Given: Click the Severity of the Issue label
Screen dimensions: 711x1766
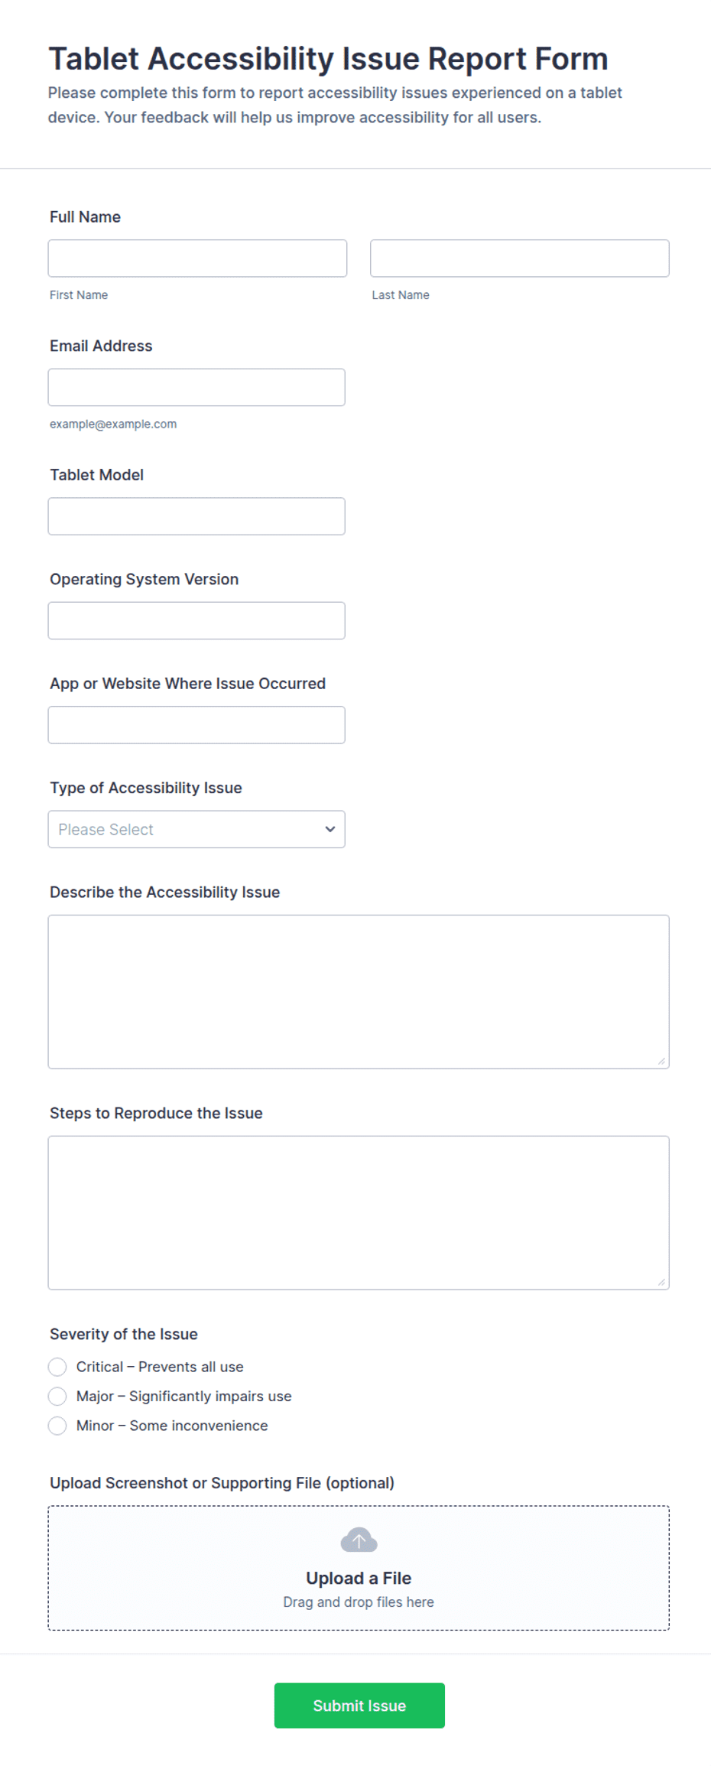Looking at the screenshot, I should tap(124, 1334).
